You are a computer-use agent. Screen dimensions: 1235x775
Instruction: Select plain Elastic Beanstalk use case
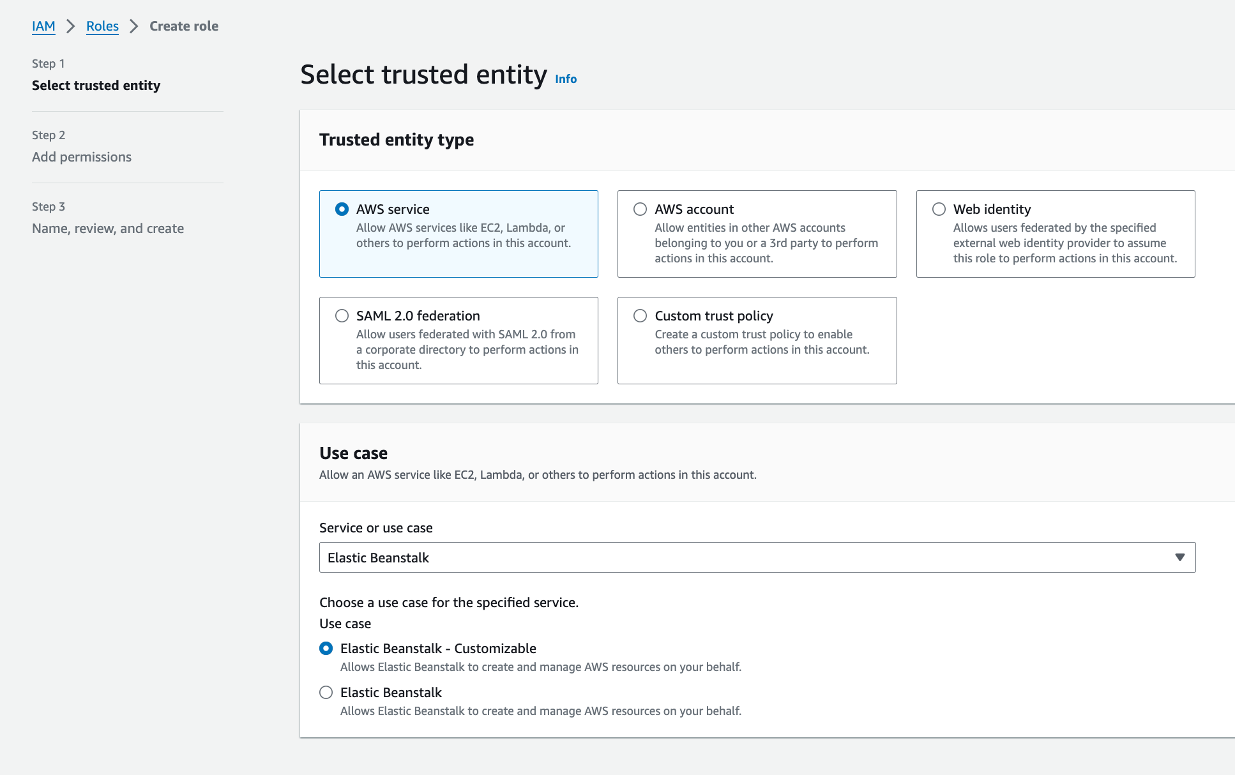pos(326,693)
